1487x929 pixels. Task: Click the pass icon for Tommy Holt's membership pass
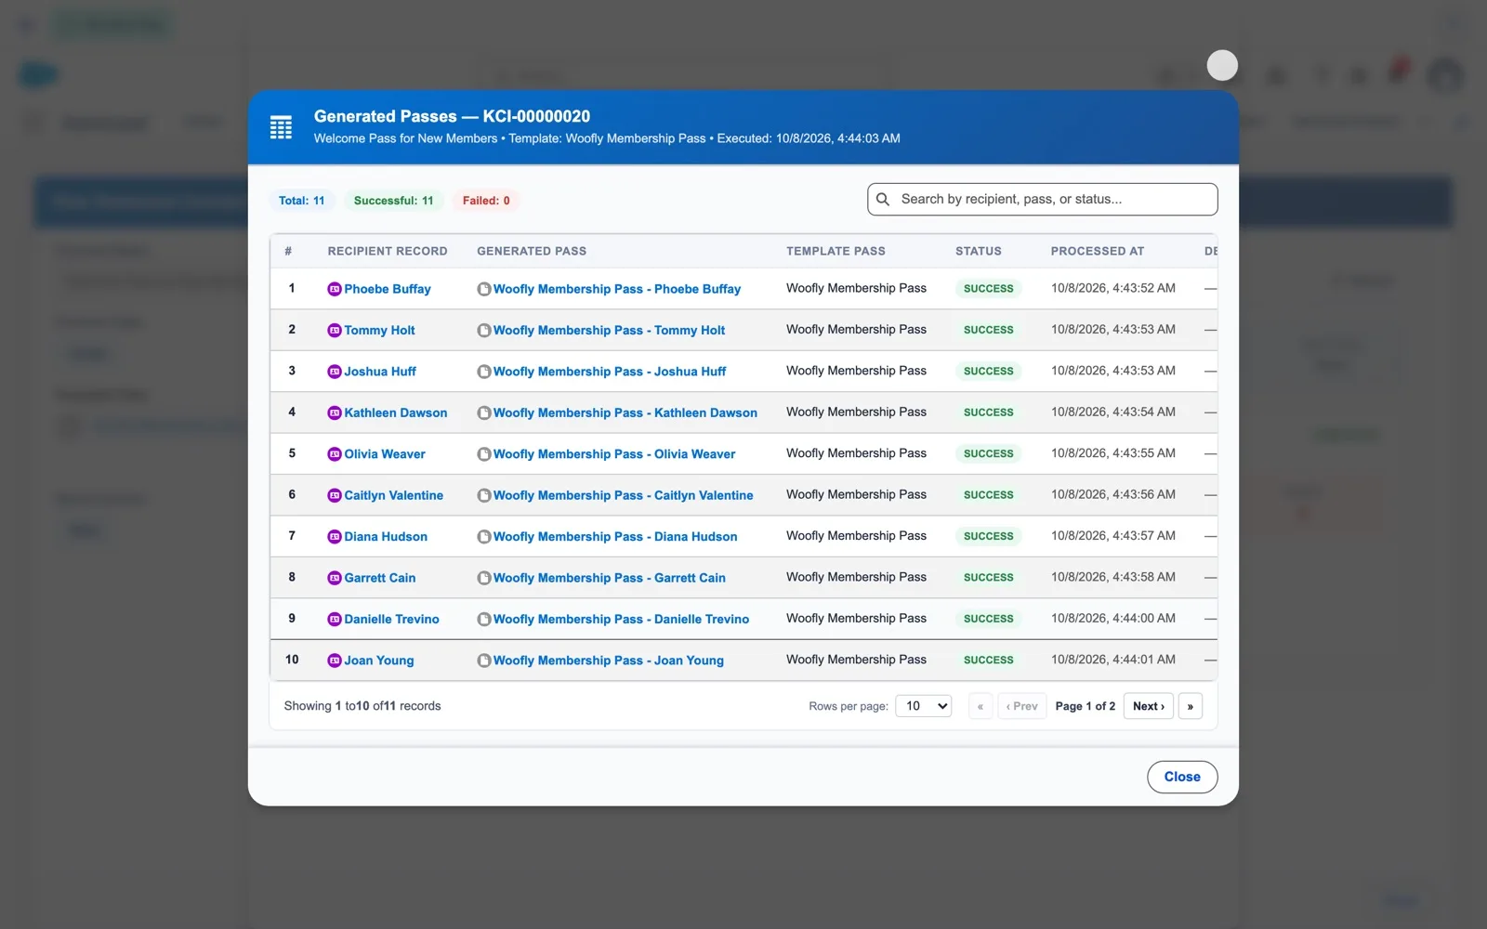point(484,330)
